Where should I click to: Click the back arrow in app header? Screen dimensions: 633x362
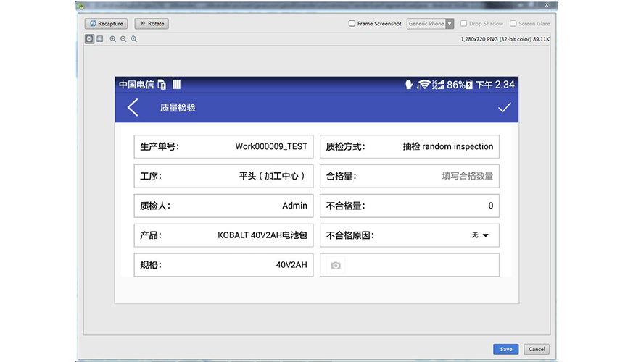coord(133,108)
